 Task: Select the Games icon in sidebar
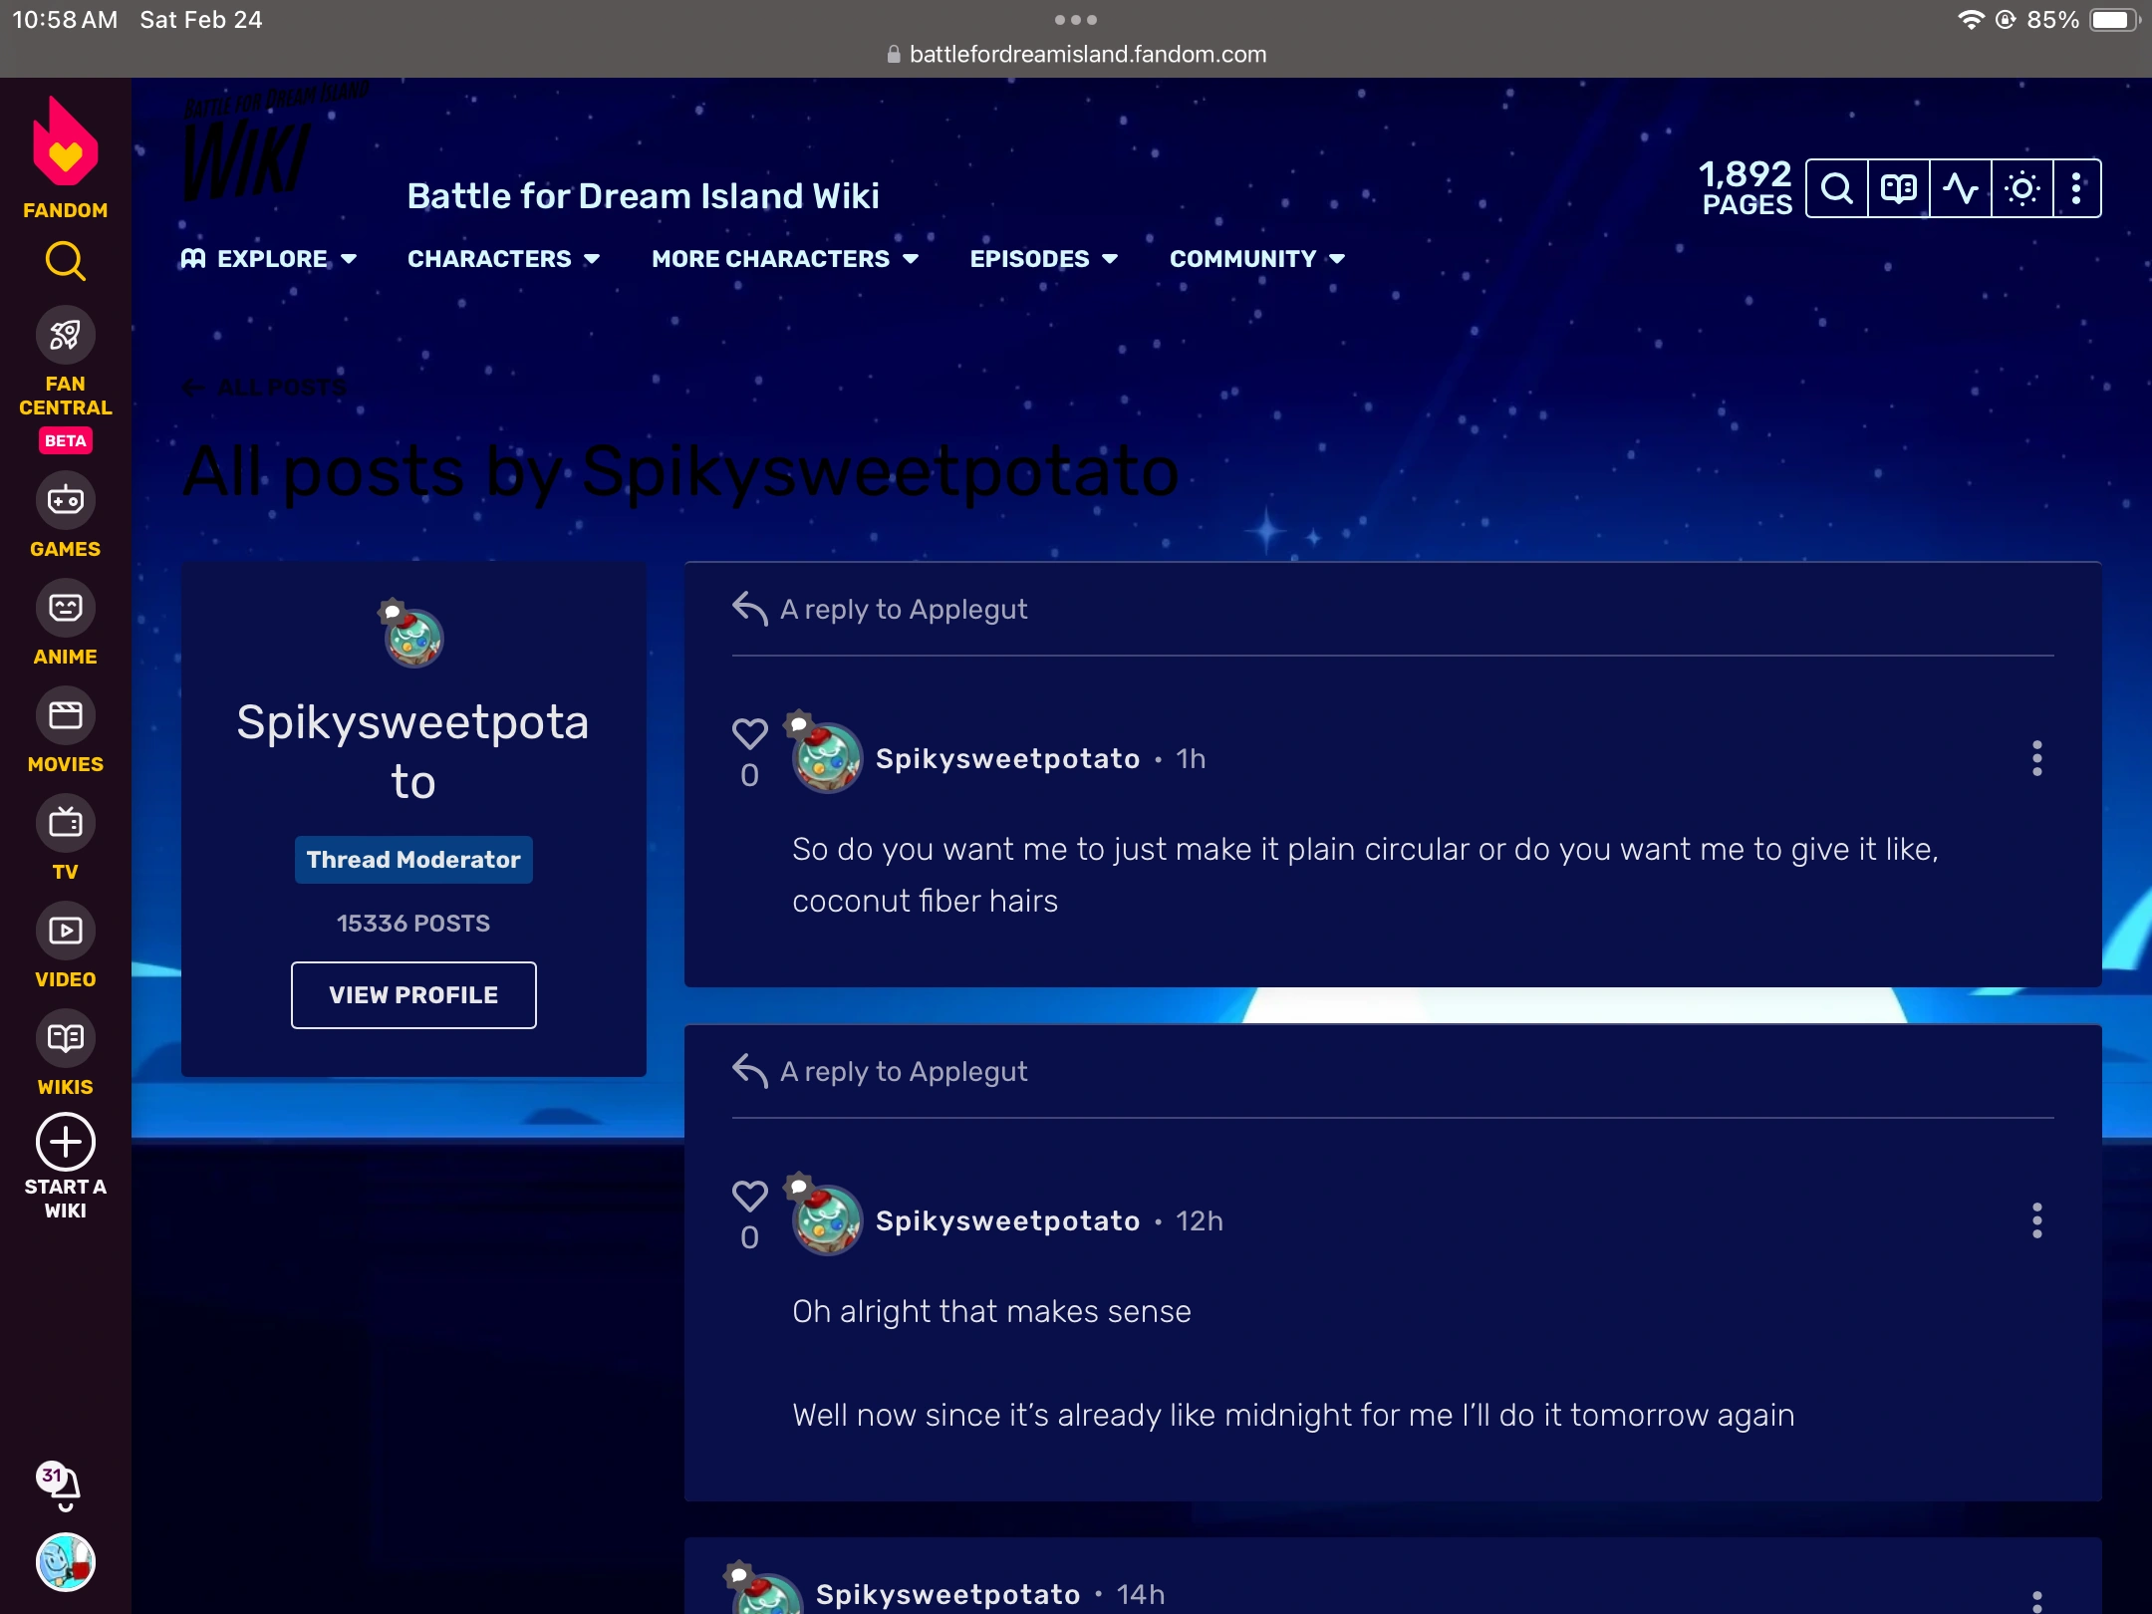tap(64, 500)
